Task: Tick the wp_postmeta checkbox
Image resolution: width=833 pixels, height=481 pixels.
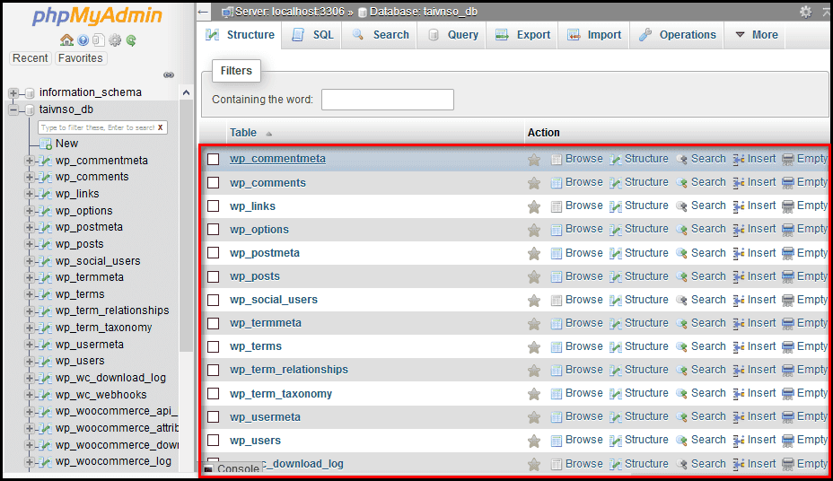Action: [x=213, y=253]
